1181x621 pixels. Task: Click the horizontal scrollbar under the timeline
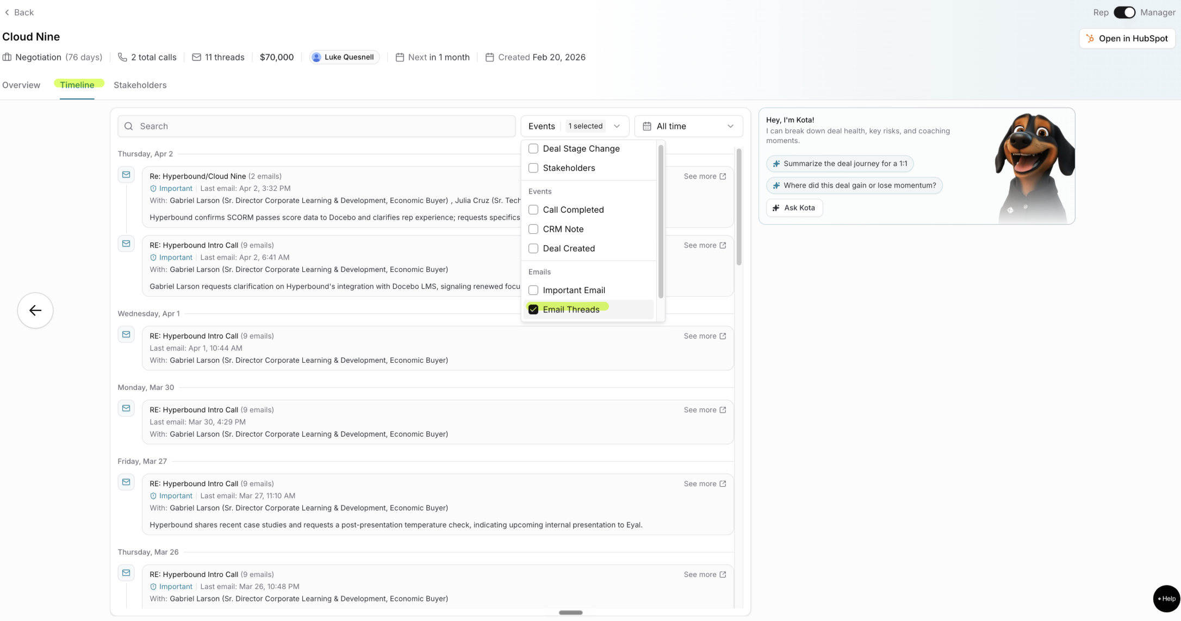(x=570, y=612)
